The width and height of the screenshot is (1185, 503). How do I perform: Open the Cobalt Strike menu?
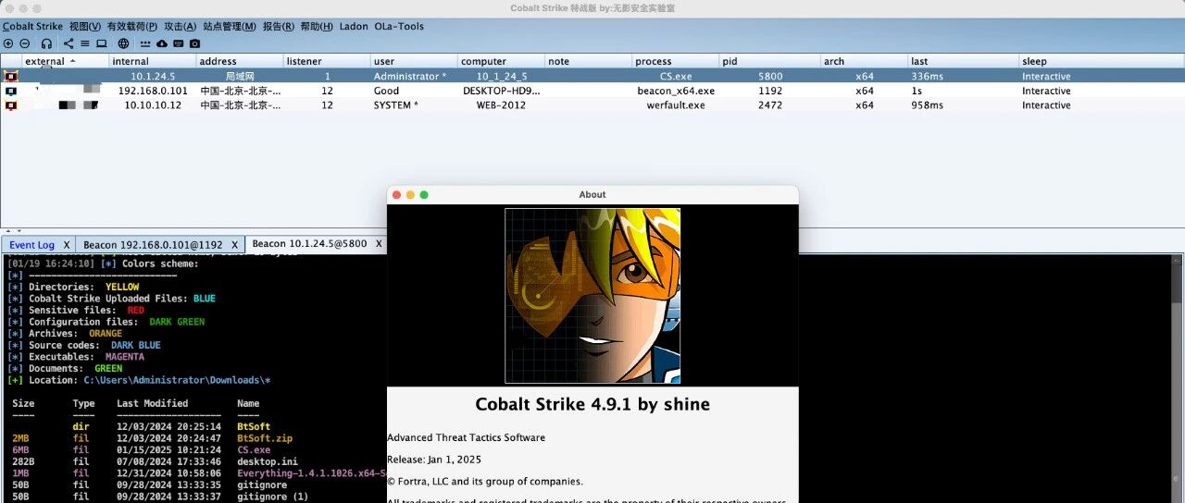[32, 26]
